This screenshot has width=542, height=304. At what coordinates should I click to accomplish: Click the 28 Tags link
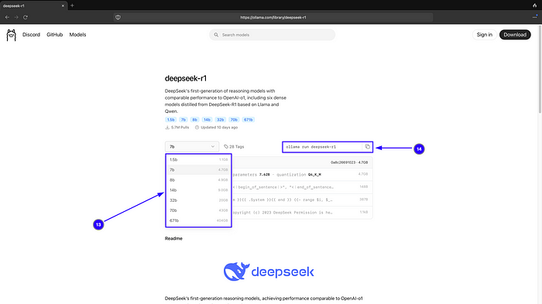[234, 147]
